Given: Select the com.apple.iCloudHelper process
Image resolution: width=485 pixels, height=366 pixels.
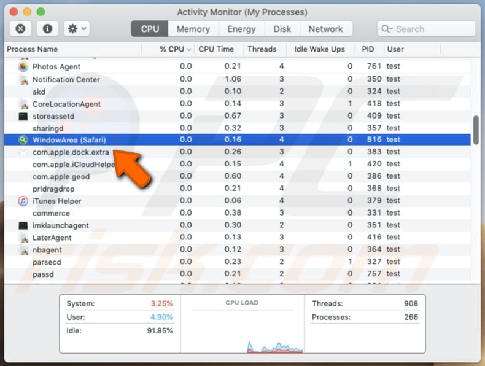Looking at the screenshot, I should [74, 165].
